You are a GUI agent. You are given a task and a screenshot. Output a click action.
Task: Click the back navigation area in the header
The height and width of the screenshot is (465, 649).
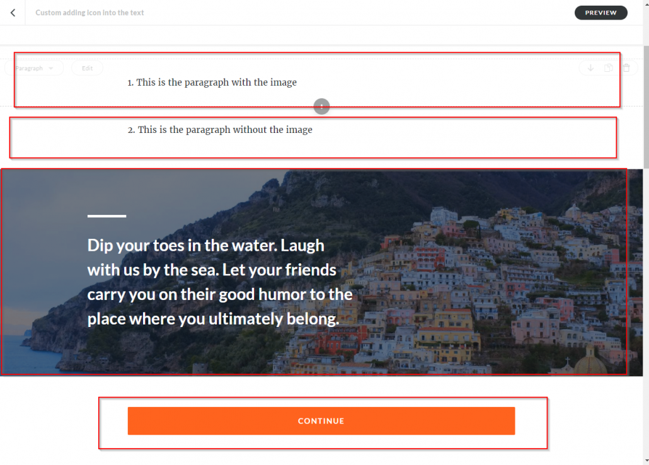coord(13,12)
